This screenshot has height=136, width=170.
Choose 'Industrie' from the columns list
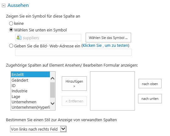[30, 91]
